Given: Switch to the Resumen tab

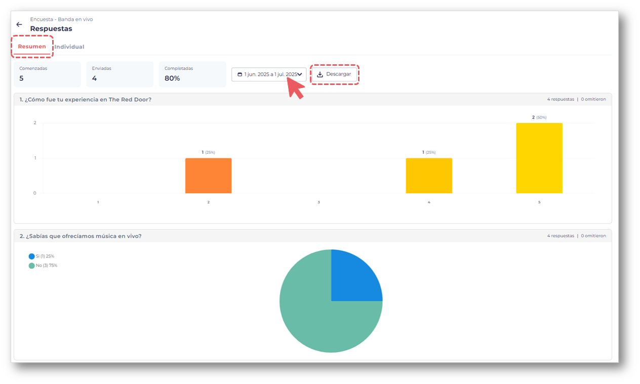Looking at the screenshot, I should point(32,47).
